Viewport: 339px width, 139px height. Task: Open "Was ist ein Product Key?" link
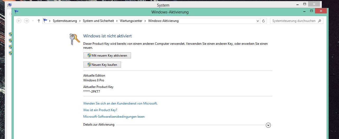coord(100,110)
